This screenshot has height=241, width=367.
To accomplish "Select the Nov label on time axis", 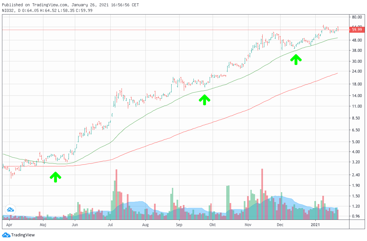I will tap(248, 225).
